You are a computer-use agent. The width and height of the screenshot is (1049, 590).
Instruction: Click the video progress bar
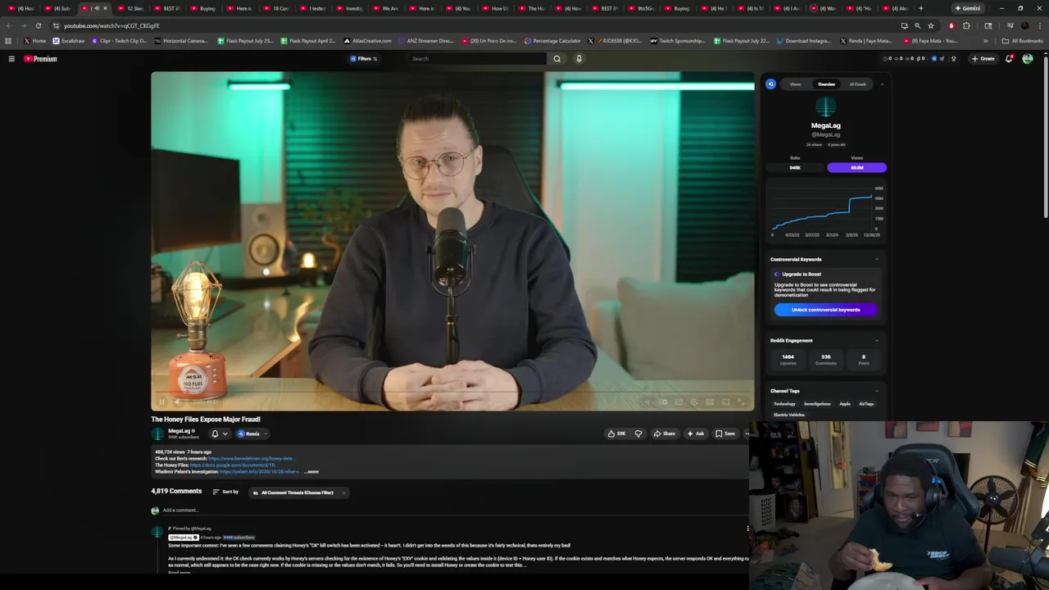point(452,393)
